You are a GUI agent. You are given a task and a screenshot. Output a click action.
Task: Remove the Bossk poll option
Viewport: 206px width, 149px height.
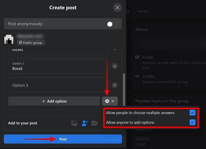[114, 66]
